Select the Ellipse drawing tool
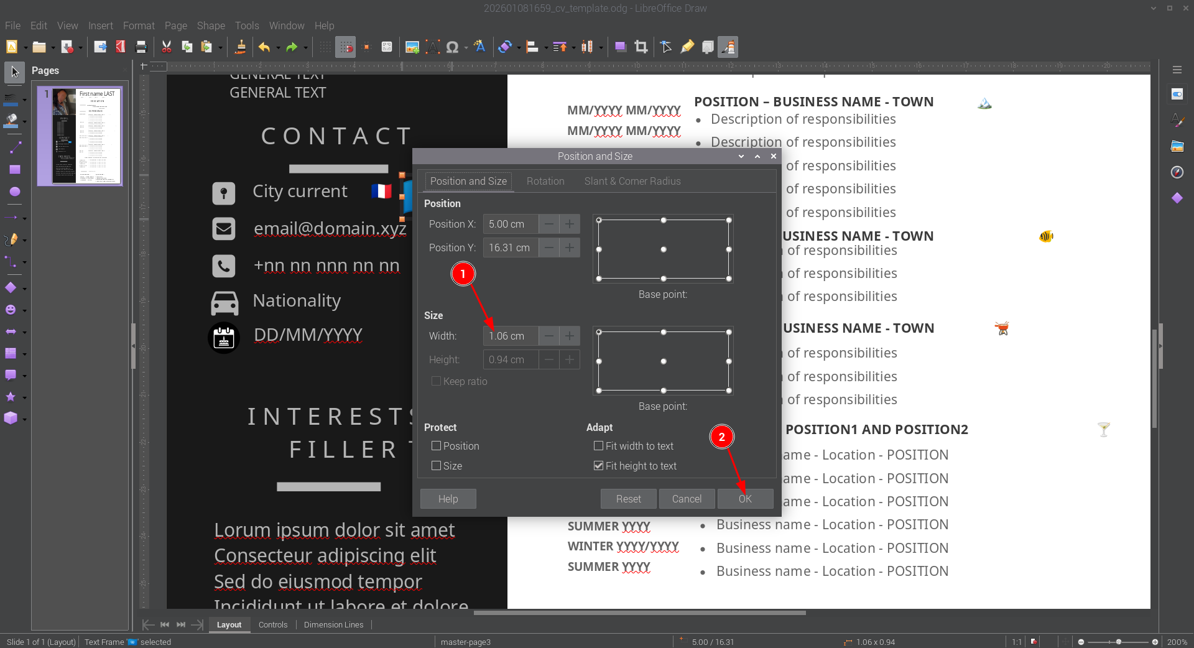 pos(14,192)
